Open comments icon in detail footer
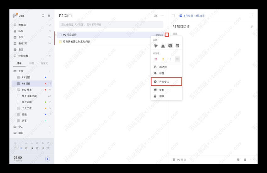The height and width of the screenshot is (173, 267). (x=238, y=160)
